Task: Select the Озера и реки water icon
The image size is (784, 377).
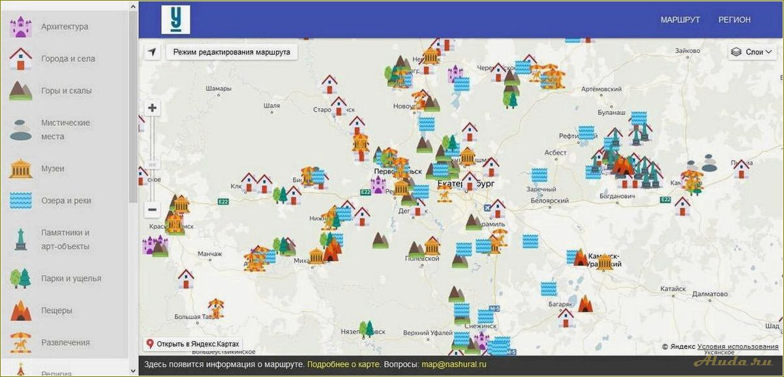Action: (x=21, y=201)
